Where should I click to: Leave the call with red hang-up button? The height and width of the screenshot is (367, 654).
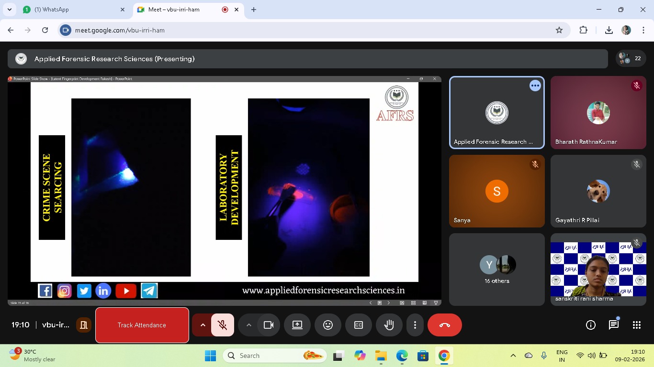[445, 325]
